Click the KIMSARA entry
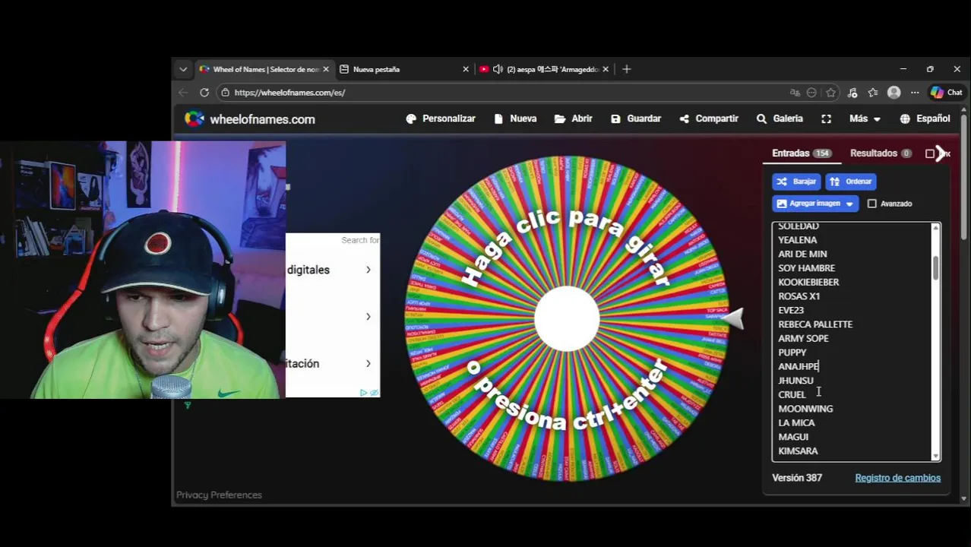971x547 pixels. point(798,451)
